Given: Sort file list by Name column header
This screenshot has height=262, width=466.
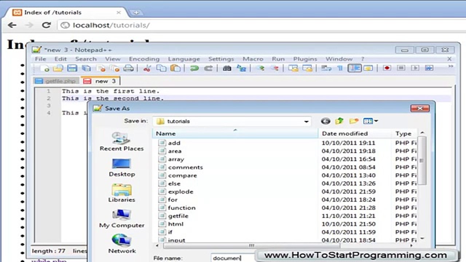Looking at the screenshot, I should click(235, 134).
